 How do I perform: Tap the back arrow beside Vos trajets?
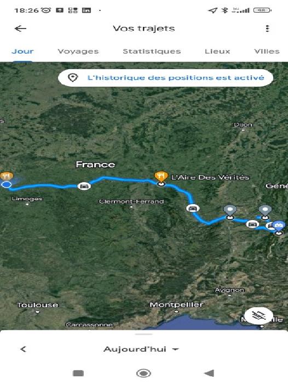coord(21,29)
